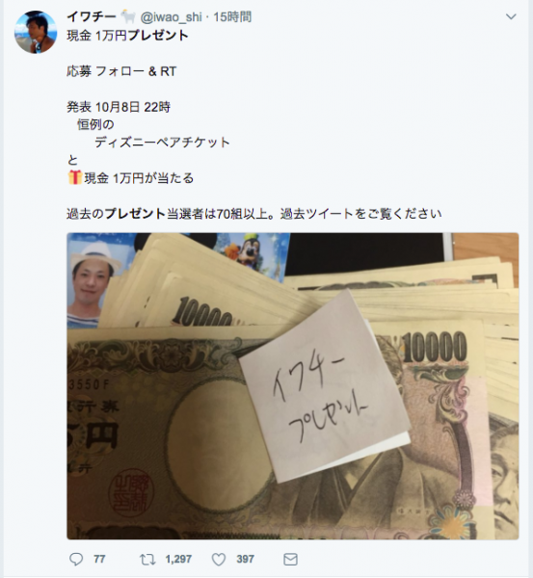
Task: Click the イワチー display name
Action: (92, 16)
